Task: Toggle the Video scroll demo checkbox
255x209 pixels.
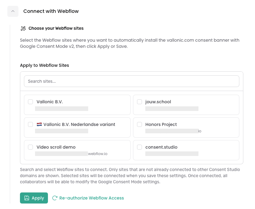Action: (30, 147)
